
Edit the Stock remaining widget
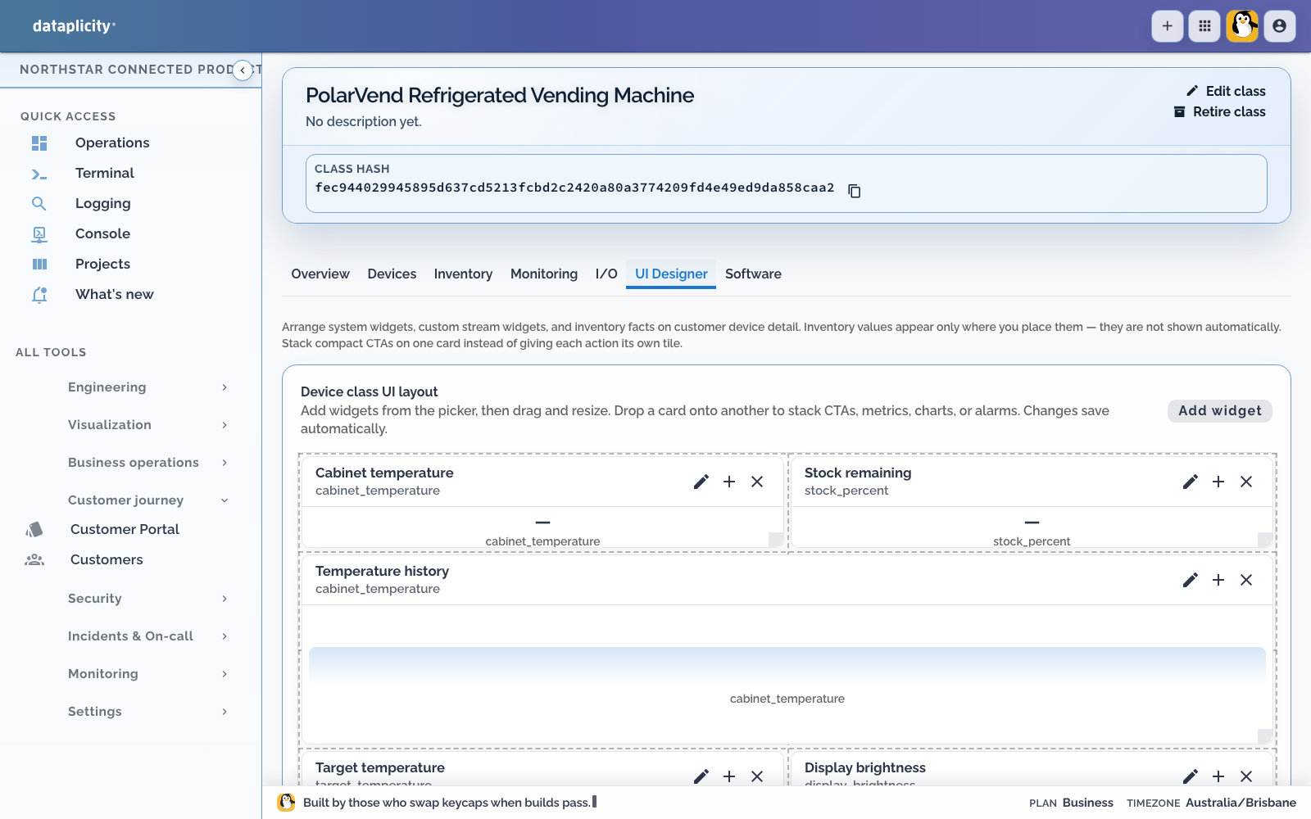click(1191, 482)
